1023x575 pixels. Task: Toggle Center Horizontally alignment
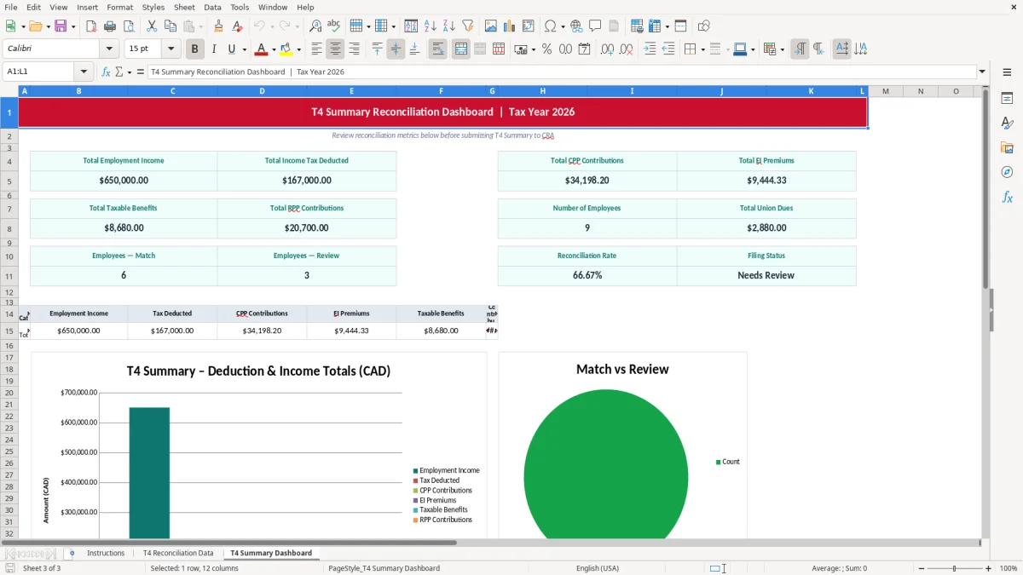coord(336,49)
